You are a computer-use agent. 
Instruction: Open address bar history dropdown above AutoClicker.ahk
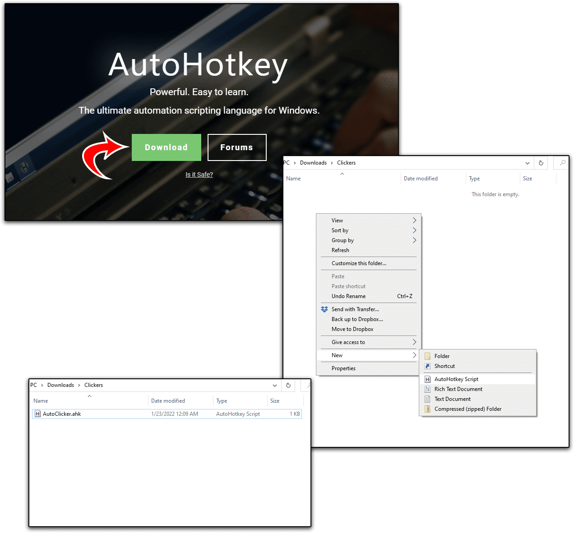pyautogui.click(x=275, y=386)
